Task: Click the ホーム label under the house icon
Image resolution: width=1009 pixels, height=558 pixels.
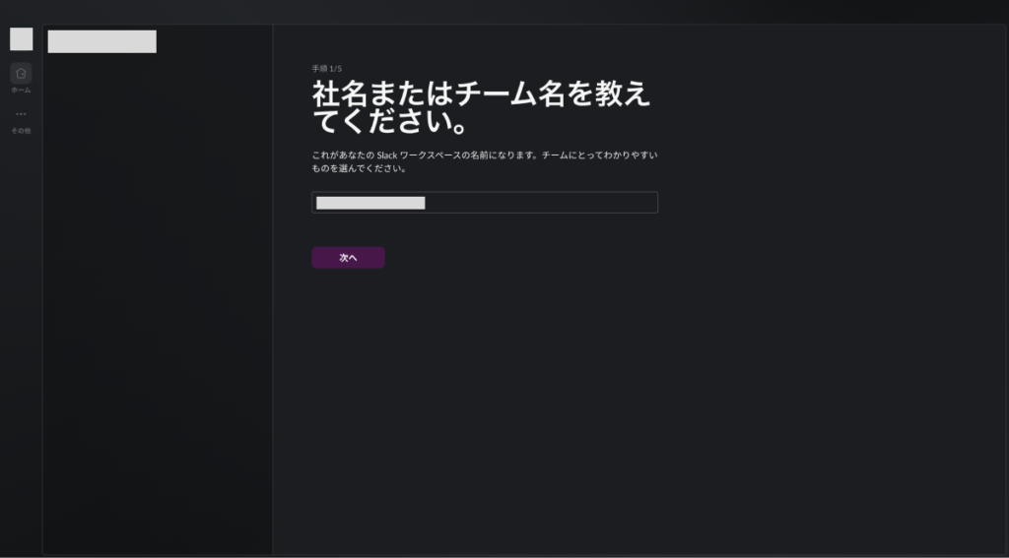Action: click(21, 90)
